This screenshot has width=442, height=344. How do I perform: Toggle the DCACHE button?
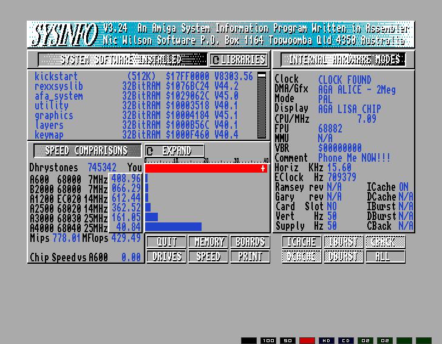tap(301, 256)
